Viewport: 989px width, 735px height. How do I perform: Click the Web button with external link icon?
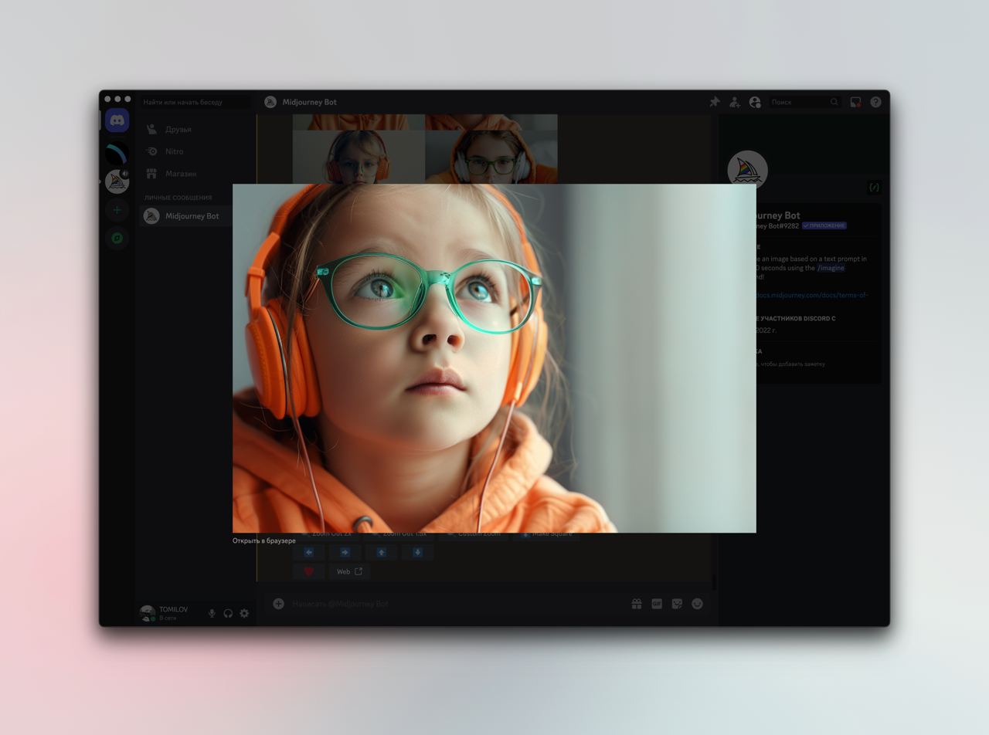pos(349,571)
